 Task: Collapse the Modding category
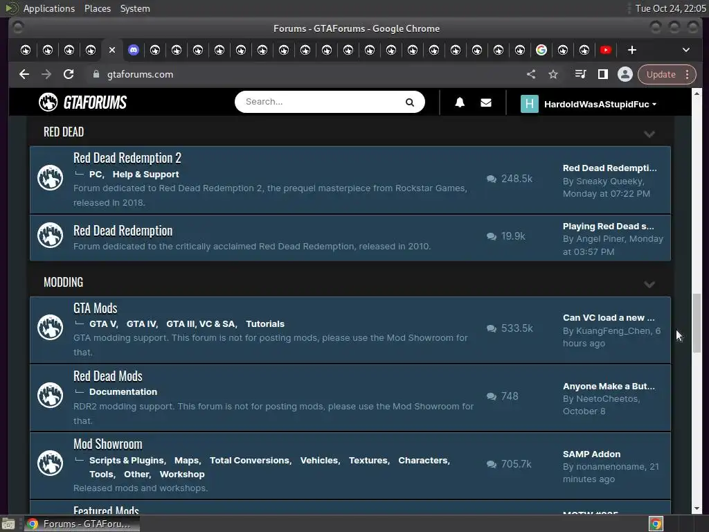[649, 284]
